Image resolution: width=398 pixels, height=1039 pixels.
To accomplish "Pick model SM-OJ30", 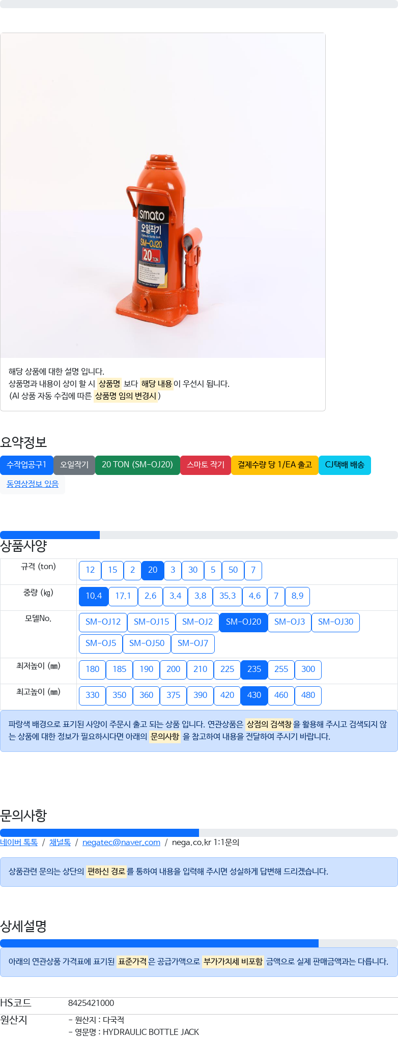I will tap(335, 622).
